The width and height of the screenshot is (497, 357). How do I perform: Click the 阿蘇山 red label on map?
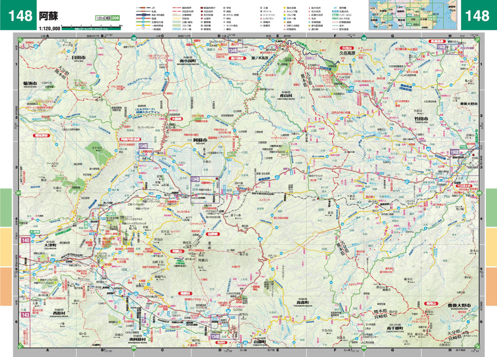click(x=177, y=252)
